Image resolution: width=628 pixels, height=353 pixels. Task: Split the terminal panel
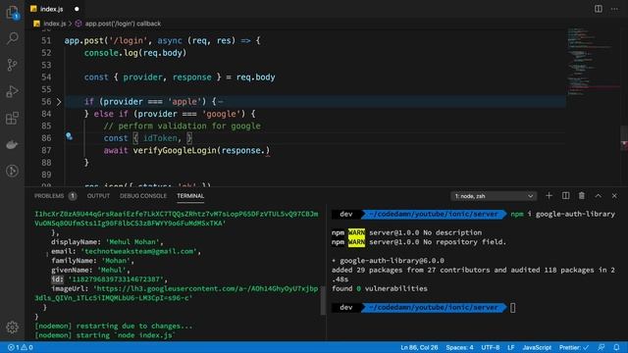pos(565,196)
